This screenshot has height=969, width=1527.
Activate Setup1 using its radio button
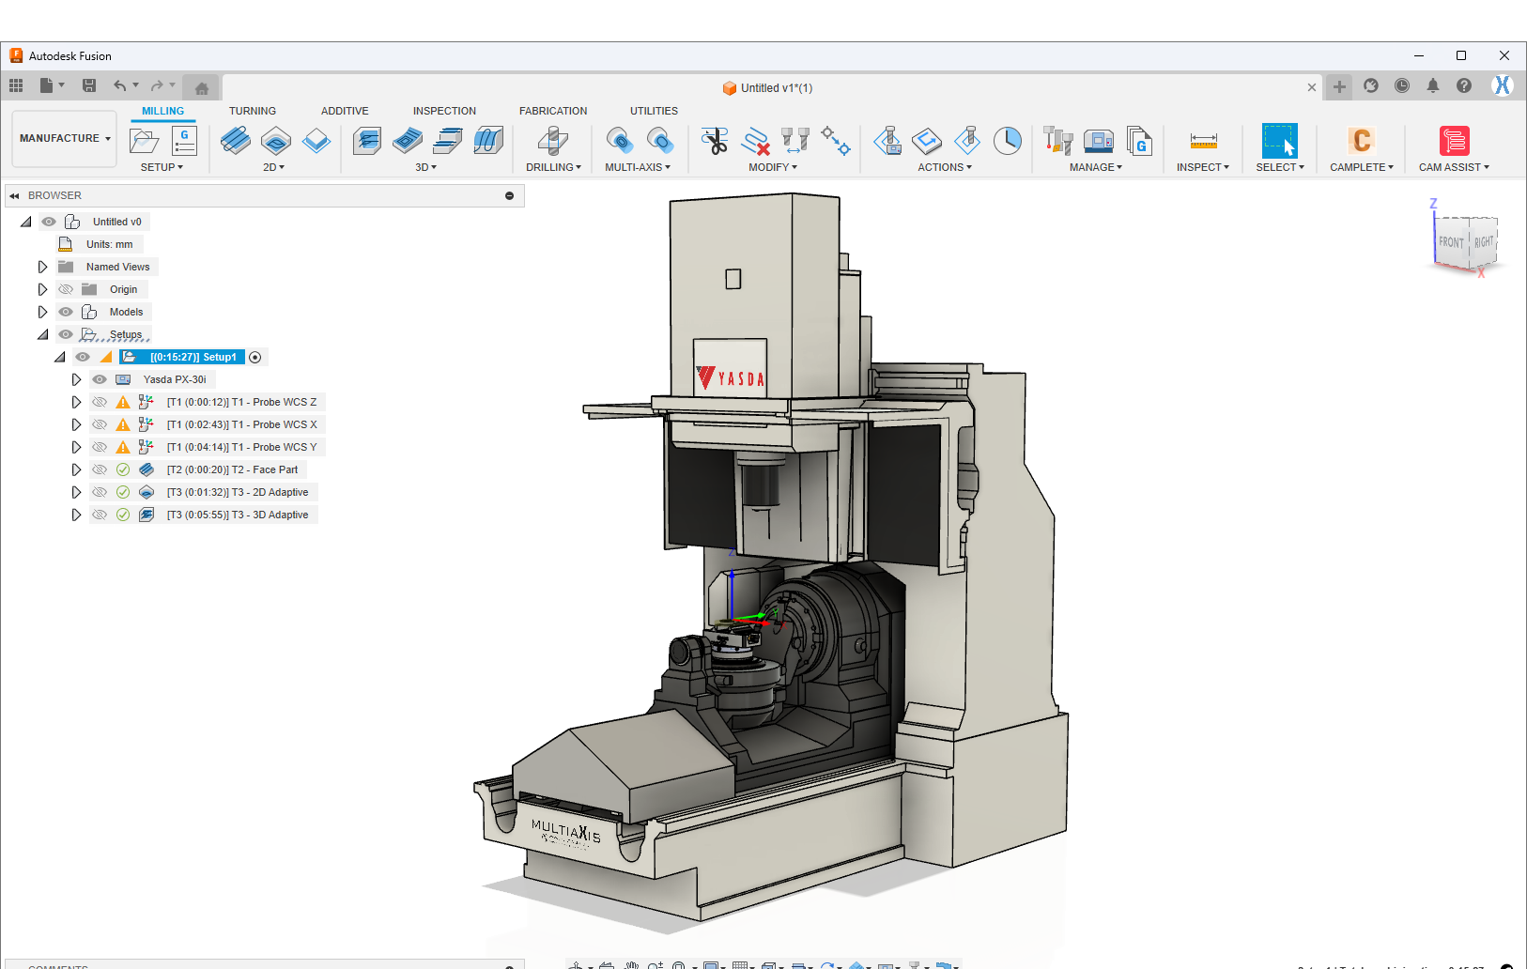pos(255,357)
